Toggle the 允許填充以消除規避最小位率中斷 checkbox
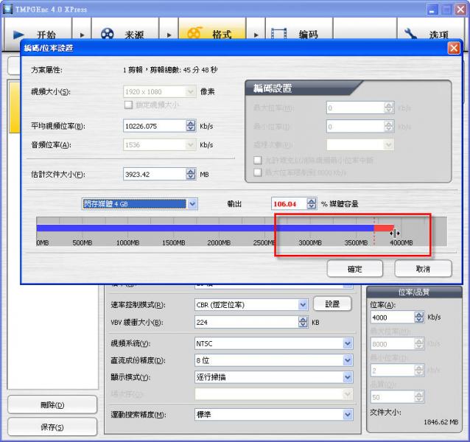 pyautogui.click(x=257, y=160)
